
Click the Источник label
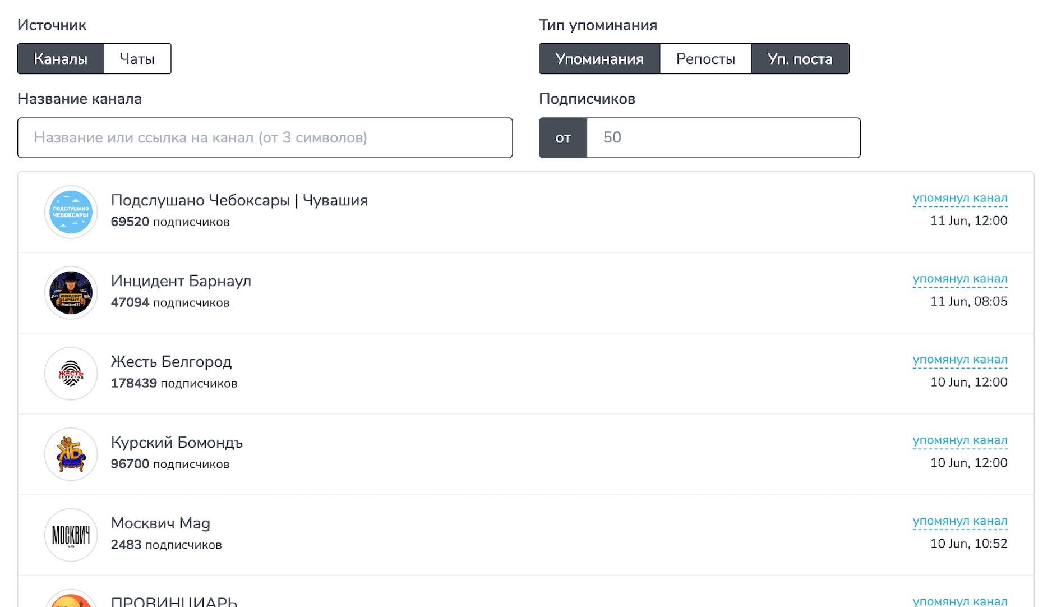(52, 25)
